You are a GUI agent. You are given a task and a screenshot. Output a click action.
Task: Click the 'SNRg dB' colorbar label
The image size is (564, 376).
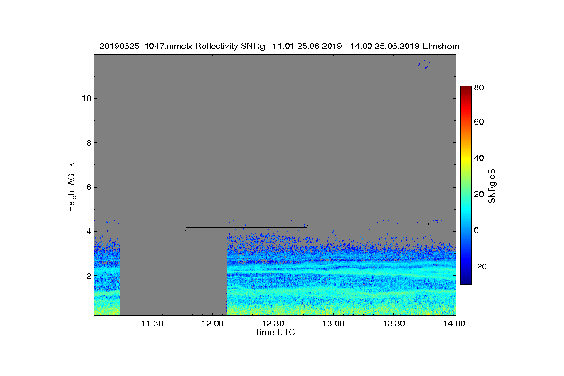pyautogui.click(x=493, y=186)
